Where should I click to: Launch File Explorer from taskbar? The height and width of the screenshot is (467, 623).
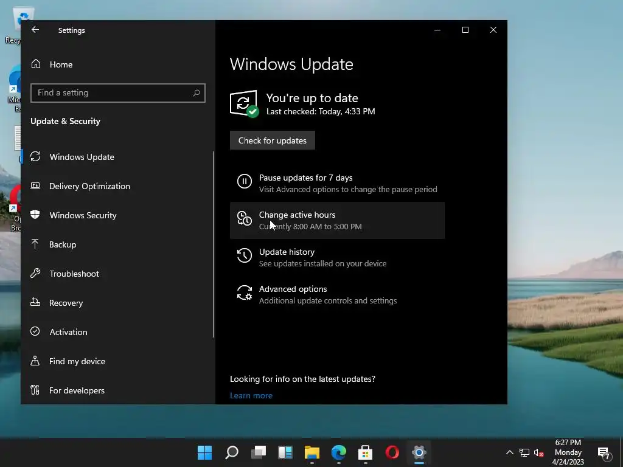pyautogui.click(x=312, y=452)
